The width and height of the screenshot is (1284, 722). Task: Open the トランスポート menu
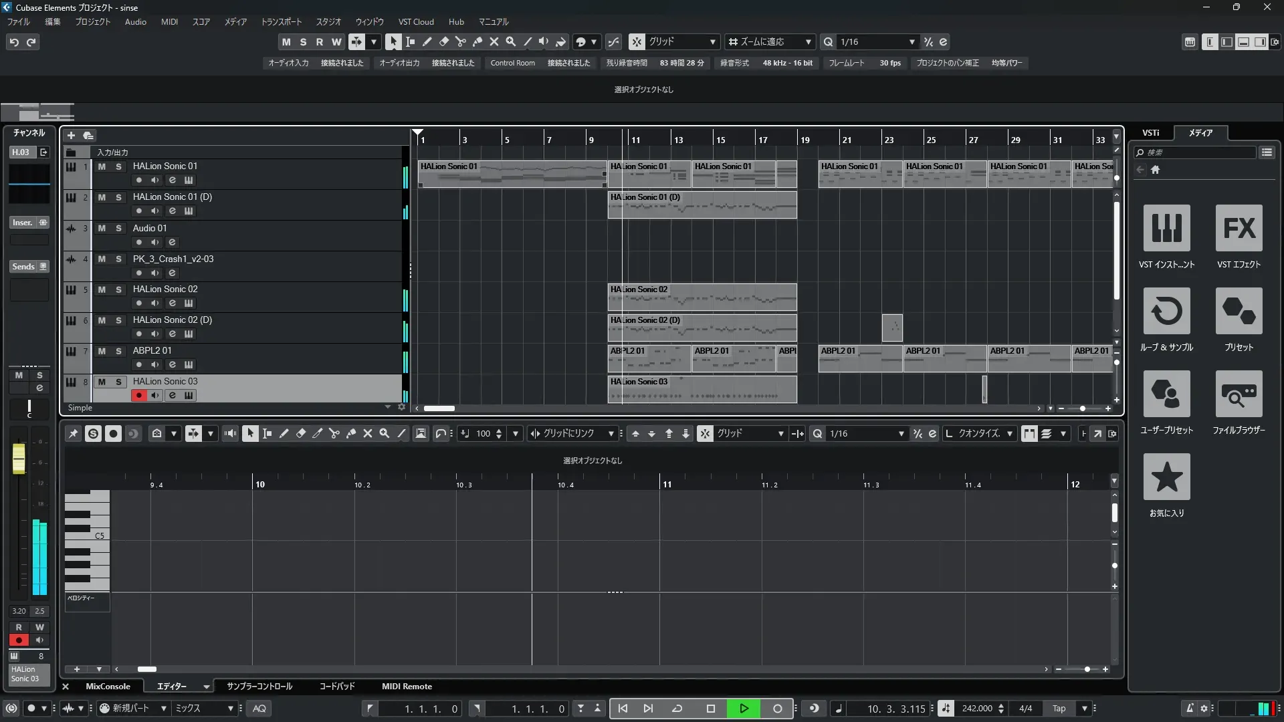tap(281, 22)
